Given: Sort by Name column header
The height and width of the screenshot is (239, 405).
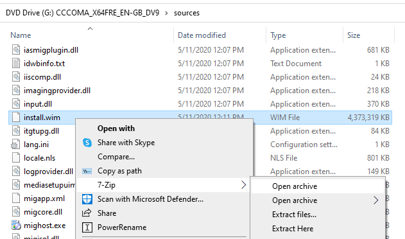Looking at the screenshot, I should [21, 35].
